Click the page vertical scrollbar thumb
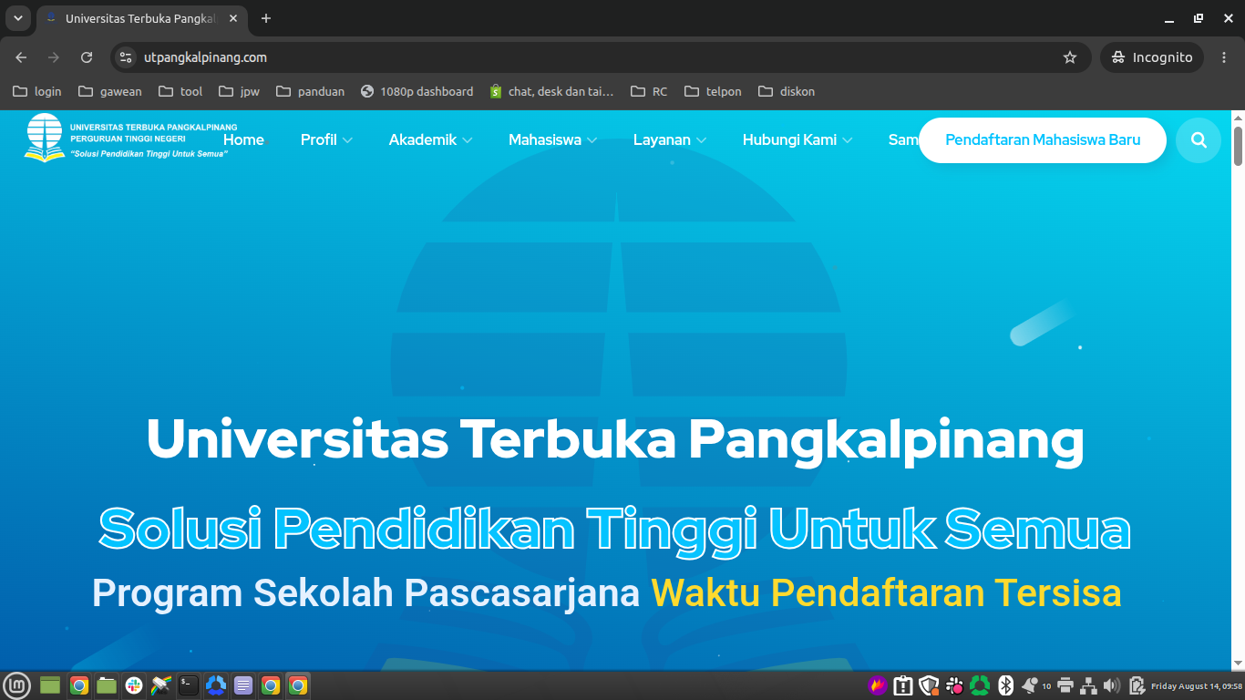The height and width of the screenshot is (700, 1245). 1238,146
